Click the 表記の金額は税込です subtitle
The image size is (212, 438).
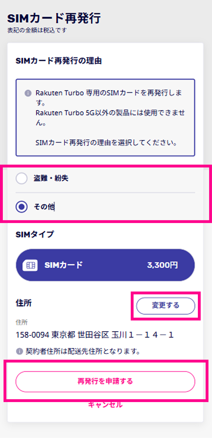37,30
